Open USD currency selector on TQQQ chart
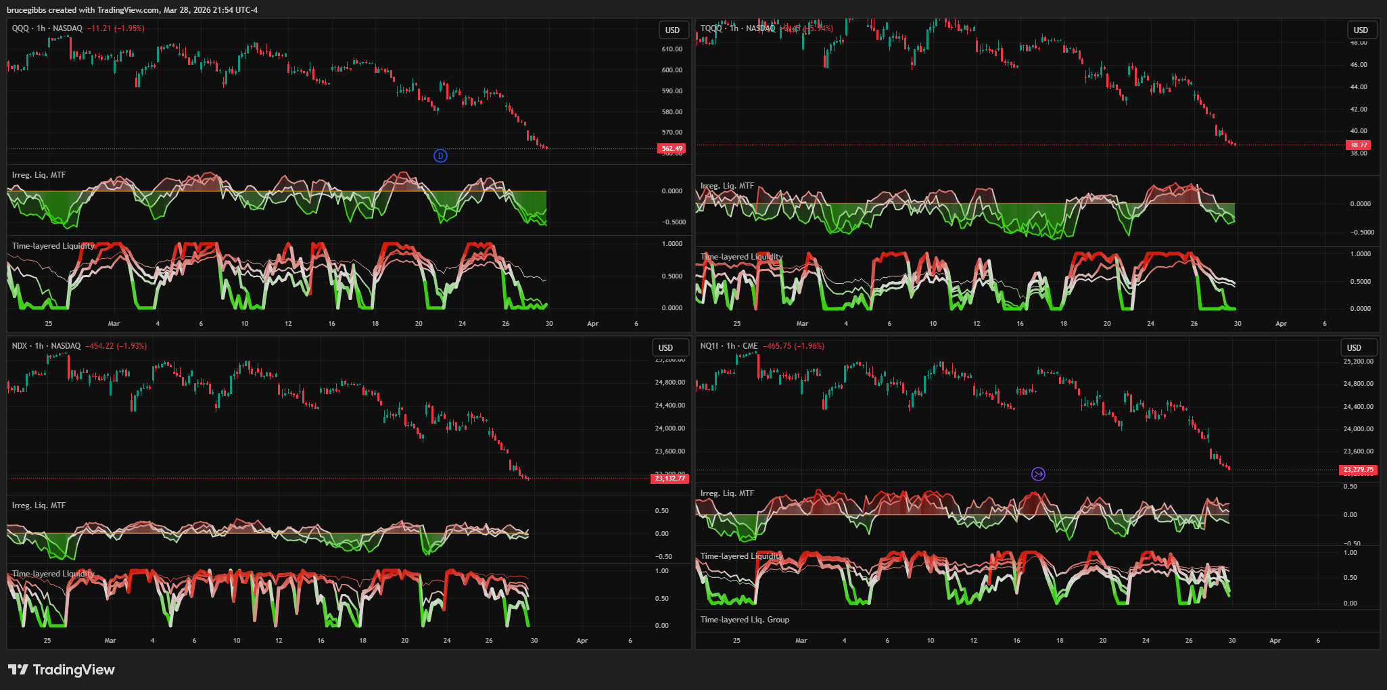The image size is (1387, 690). coord(1361,30)
